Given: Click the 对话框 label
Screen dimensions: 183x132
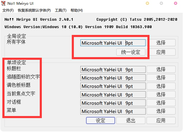Looking at the screenshot, I should [14, 102].
